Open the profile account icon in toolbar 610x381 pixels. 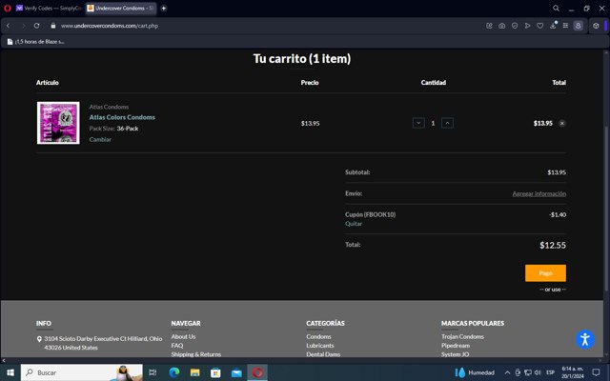coord(579,26)
